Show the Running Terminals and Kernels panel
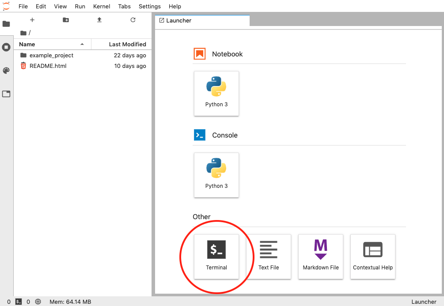The height and width of the screenshot is (306, 444). (6, 47)
